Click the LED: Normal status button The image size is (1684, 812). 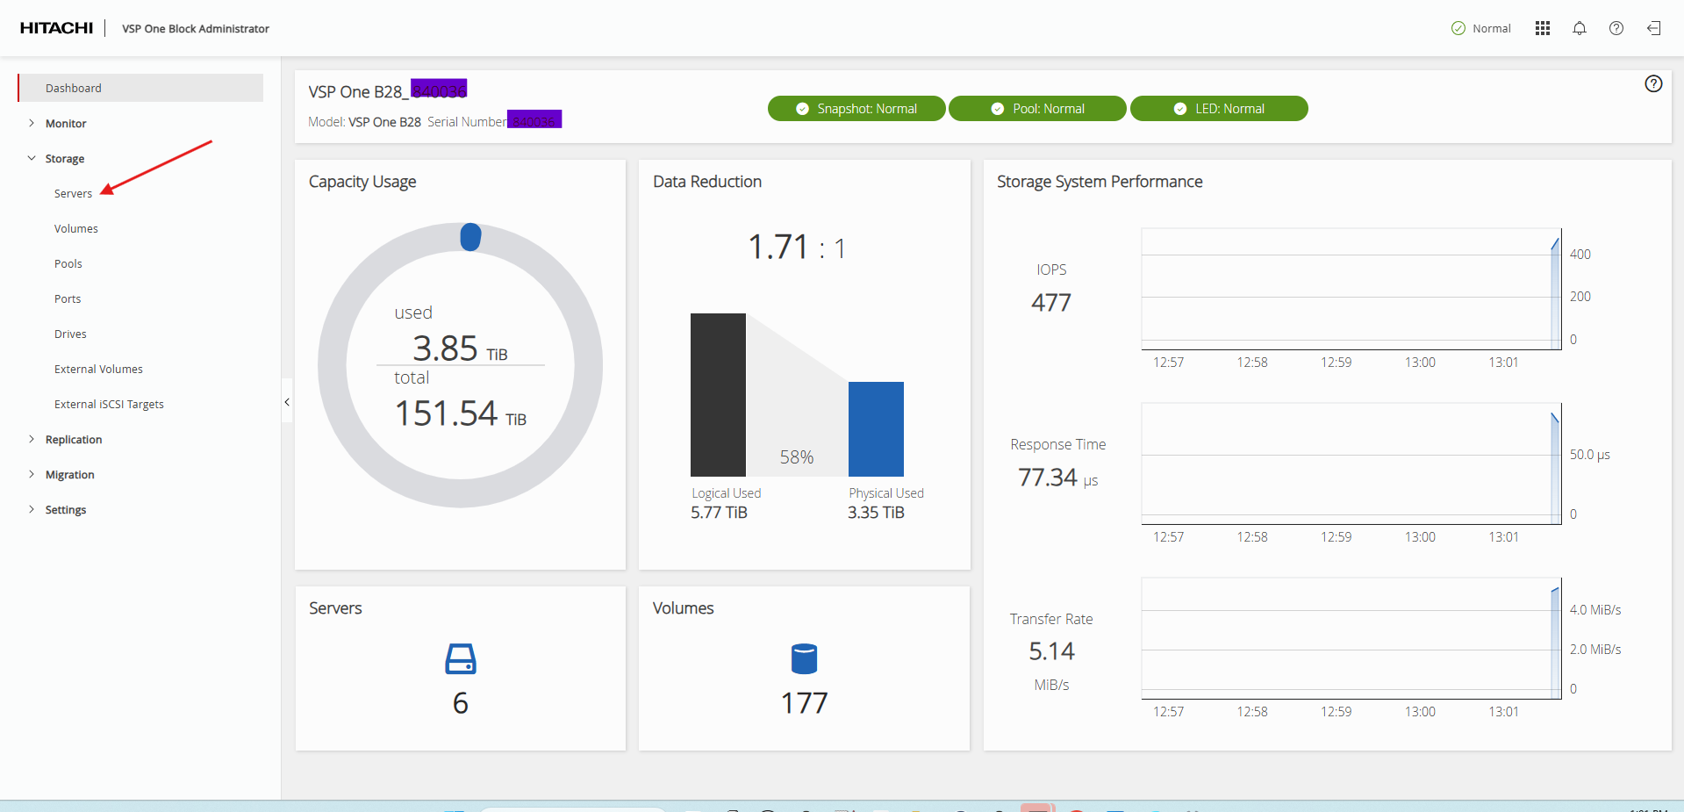[x=1219, y=109]
